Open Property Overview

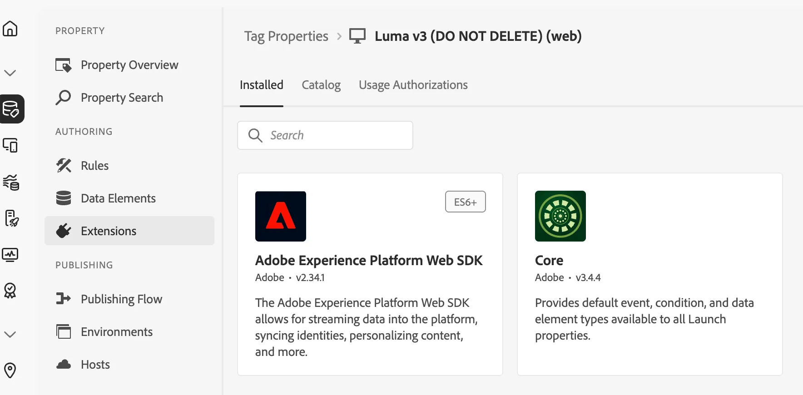(129, 65)
